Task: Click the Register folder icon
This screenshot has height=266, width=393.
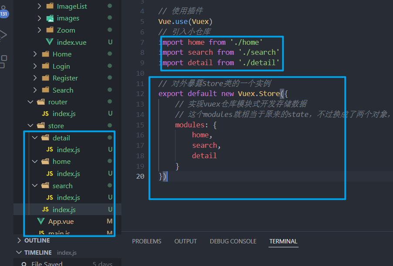Action: click(x=46, y=78)
